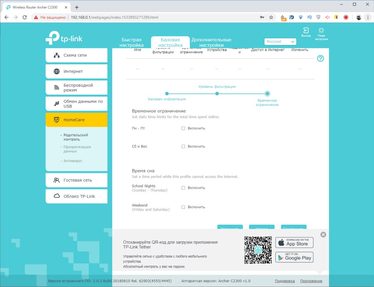Select Антивирус under HomeCare
The width and height of the screenshot is (374, 287).
click(x=73, y=161)
